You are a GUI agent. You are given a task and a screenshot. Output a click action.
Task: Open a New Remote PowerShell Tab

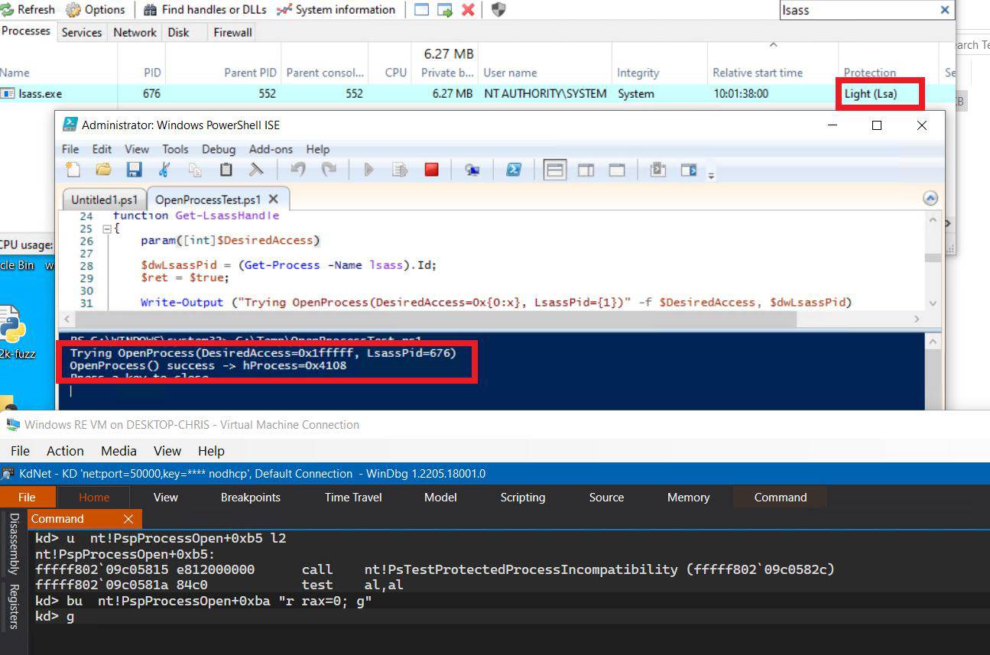[473, 170]
